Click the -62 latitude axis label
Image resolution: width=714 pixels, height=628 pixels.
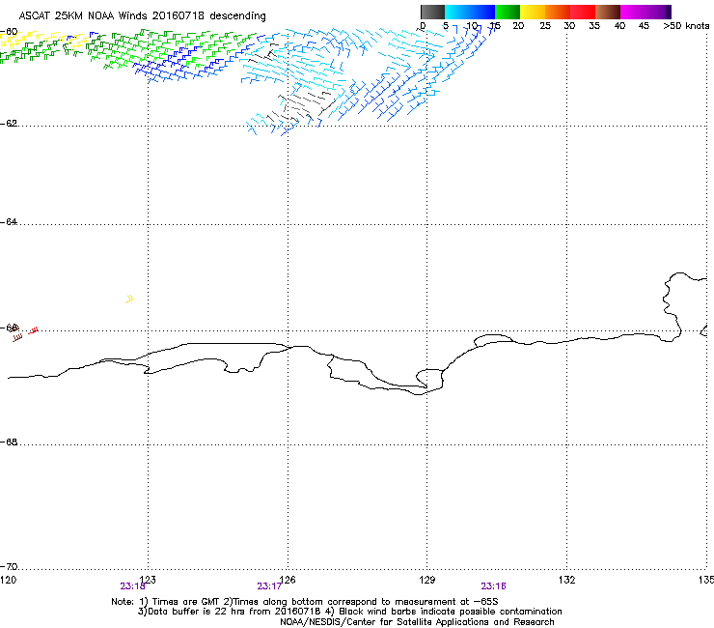tap(9, 123)
